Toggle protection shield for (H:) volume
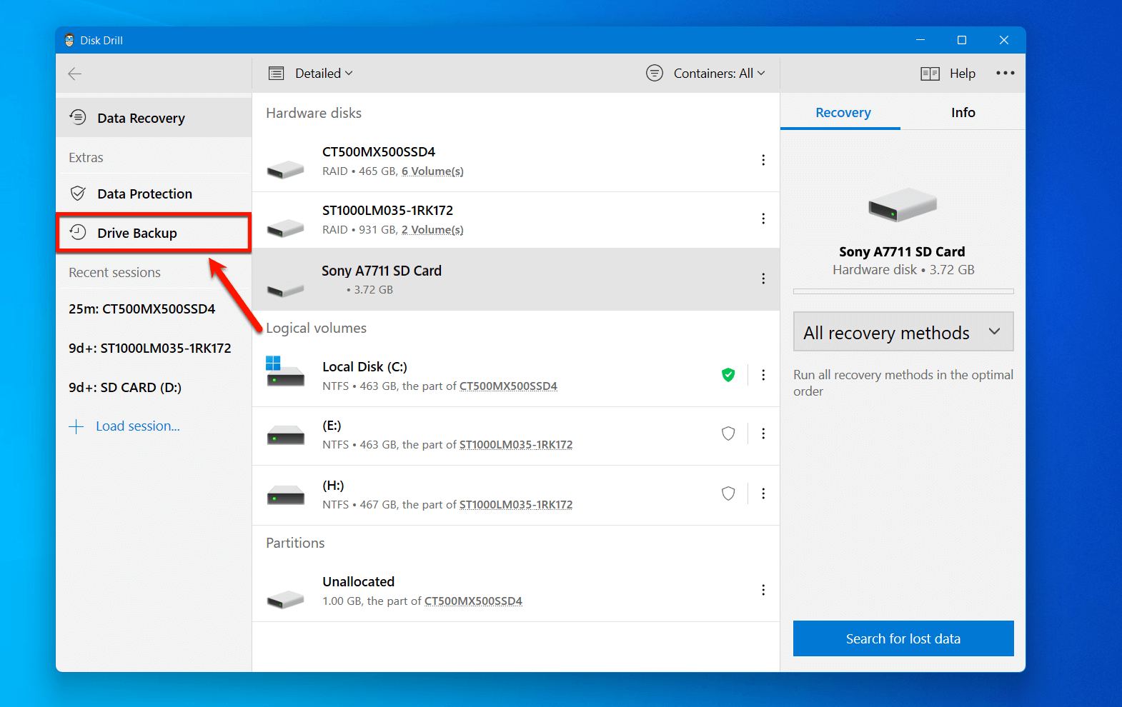 point(728,493)
